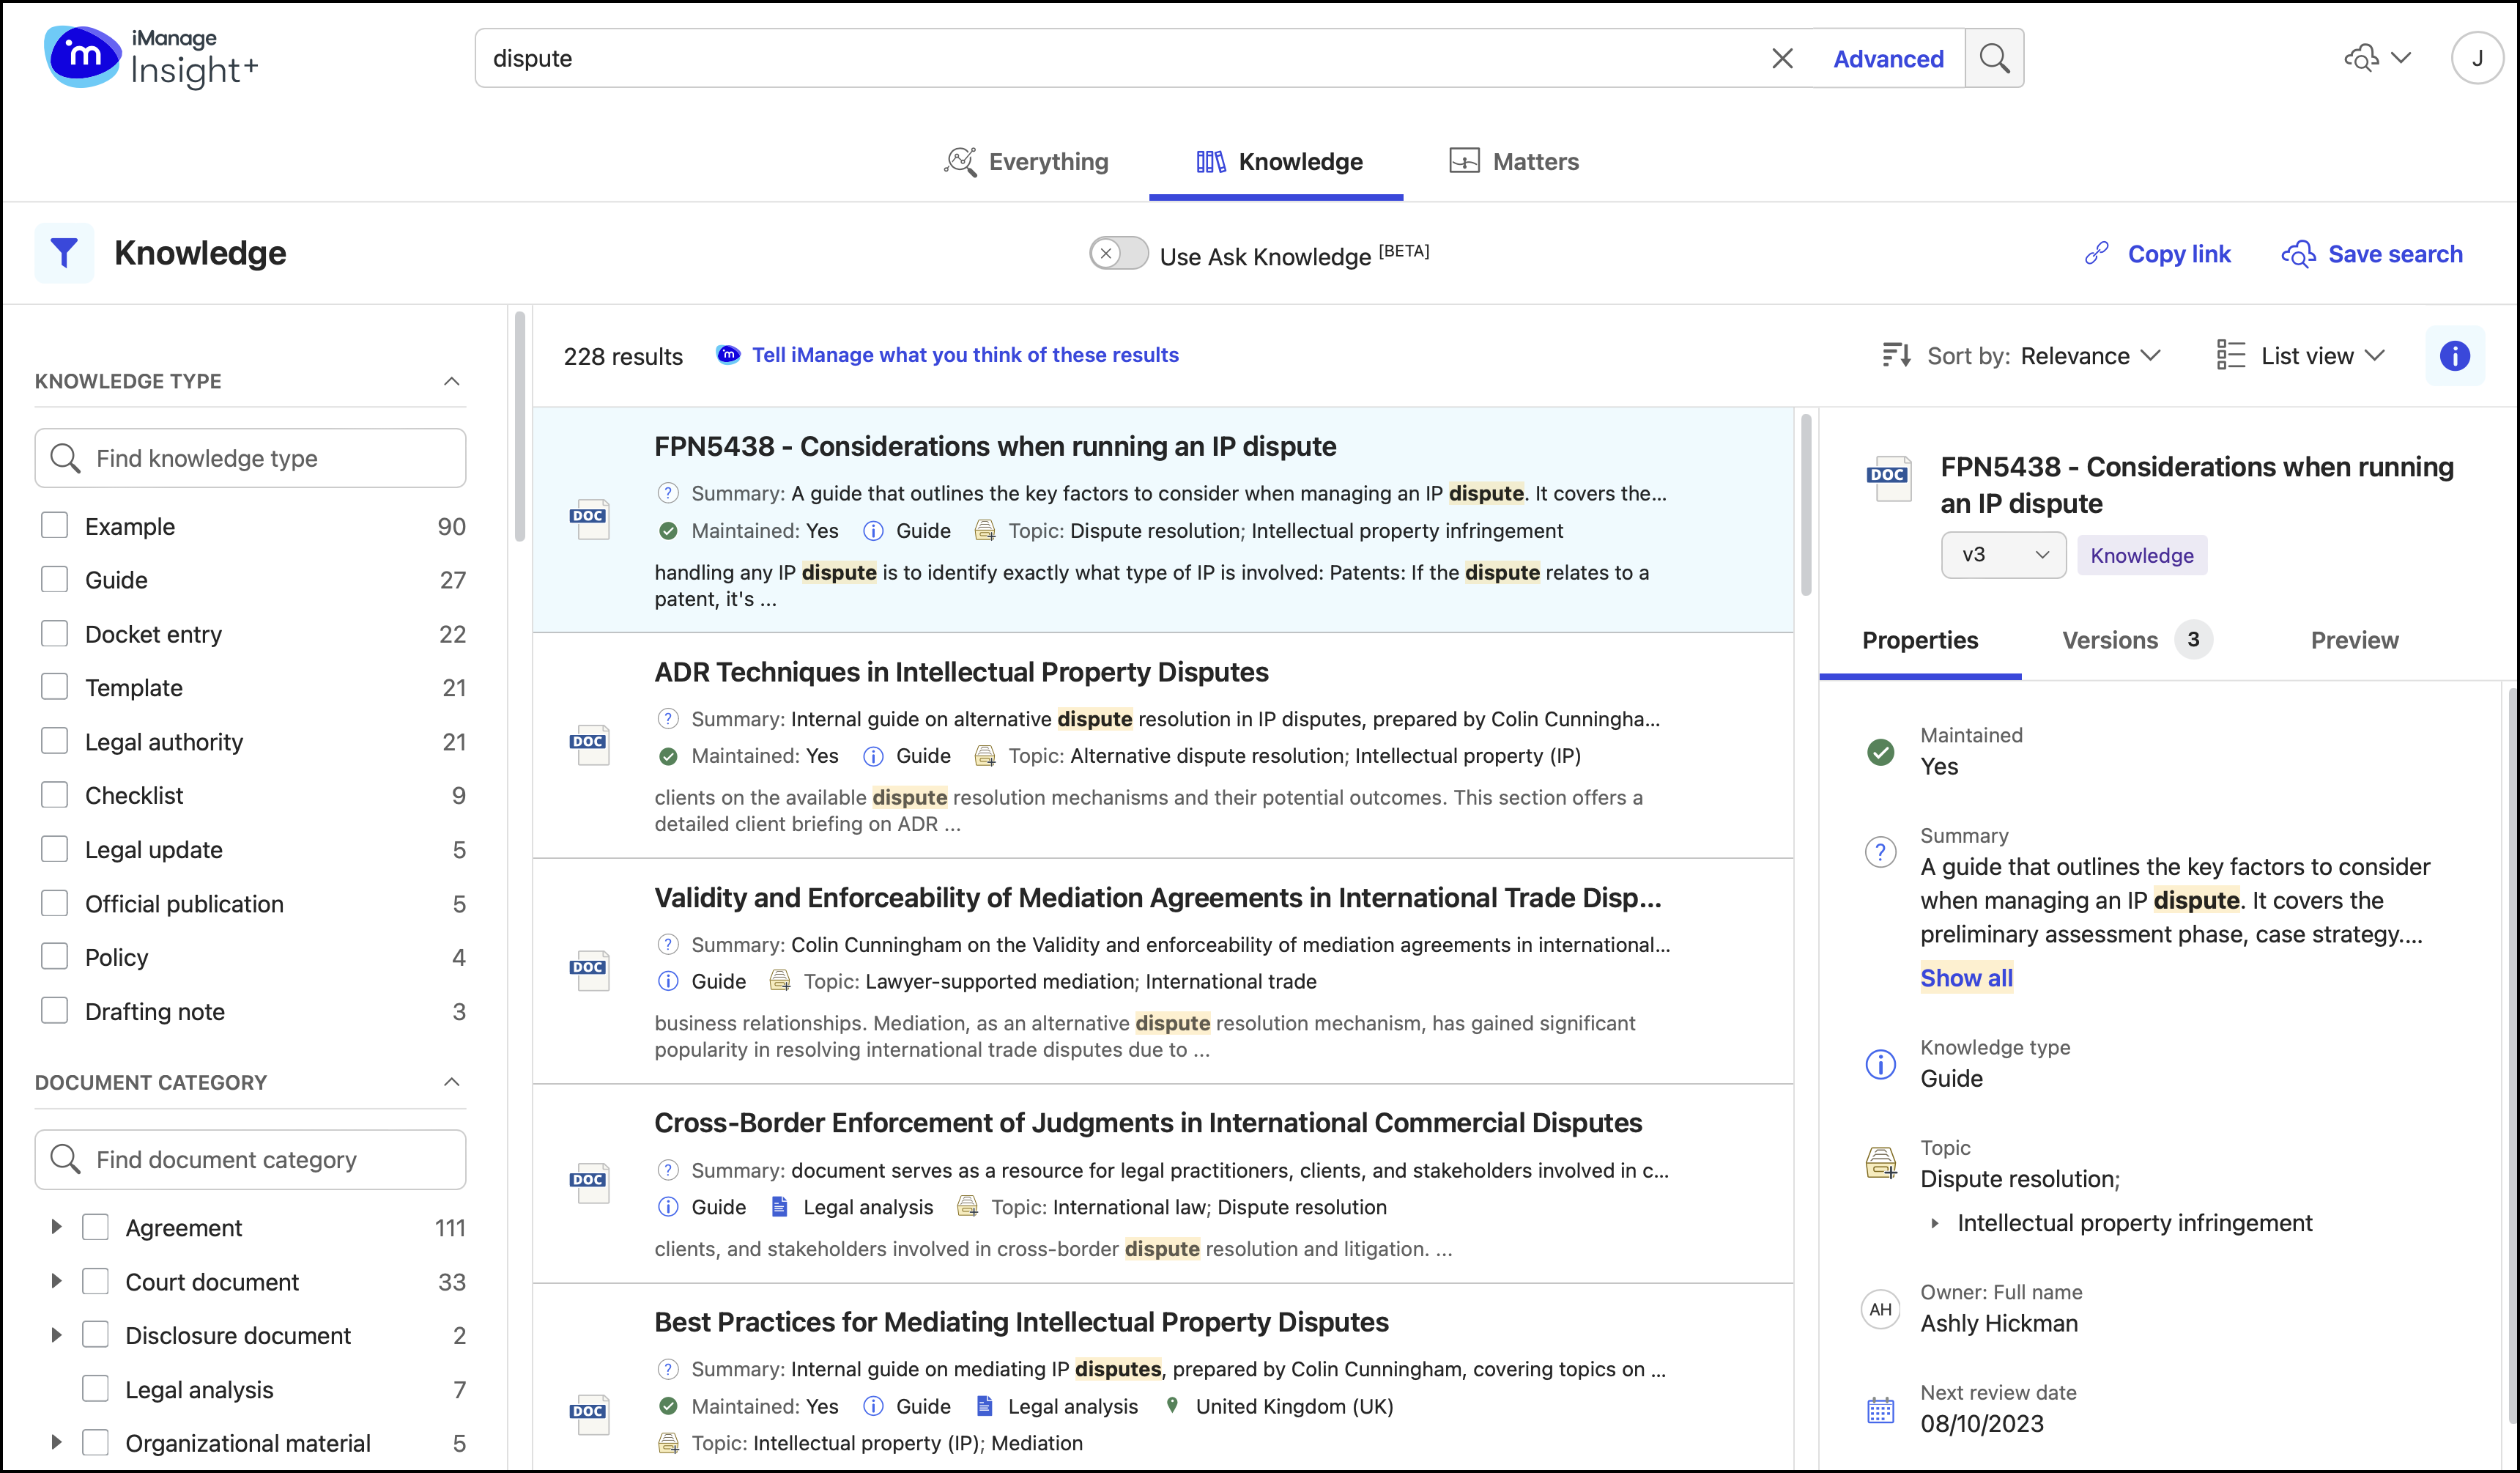The height and width of the screenshot is (1473, 2520).
Task: Expand the Agreement category tree arrow
Action: point(56,1227)
